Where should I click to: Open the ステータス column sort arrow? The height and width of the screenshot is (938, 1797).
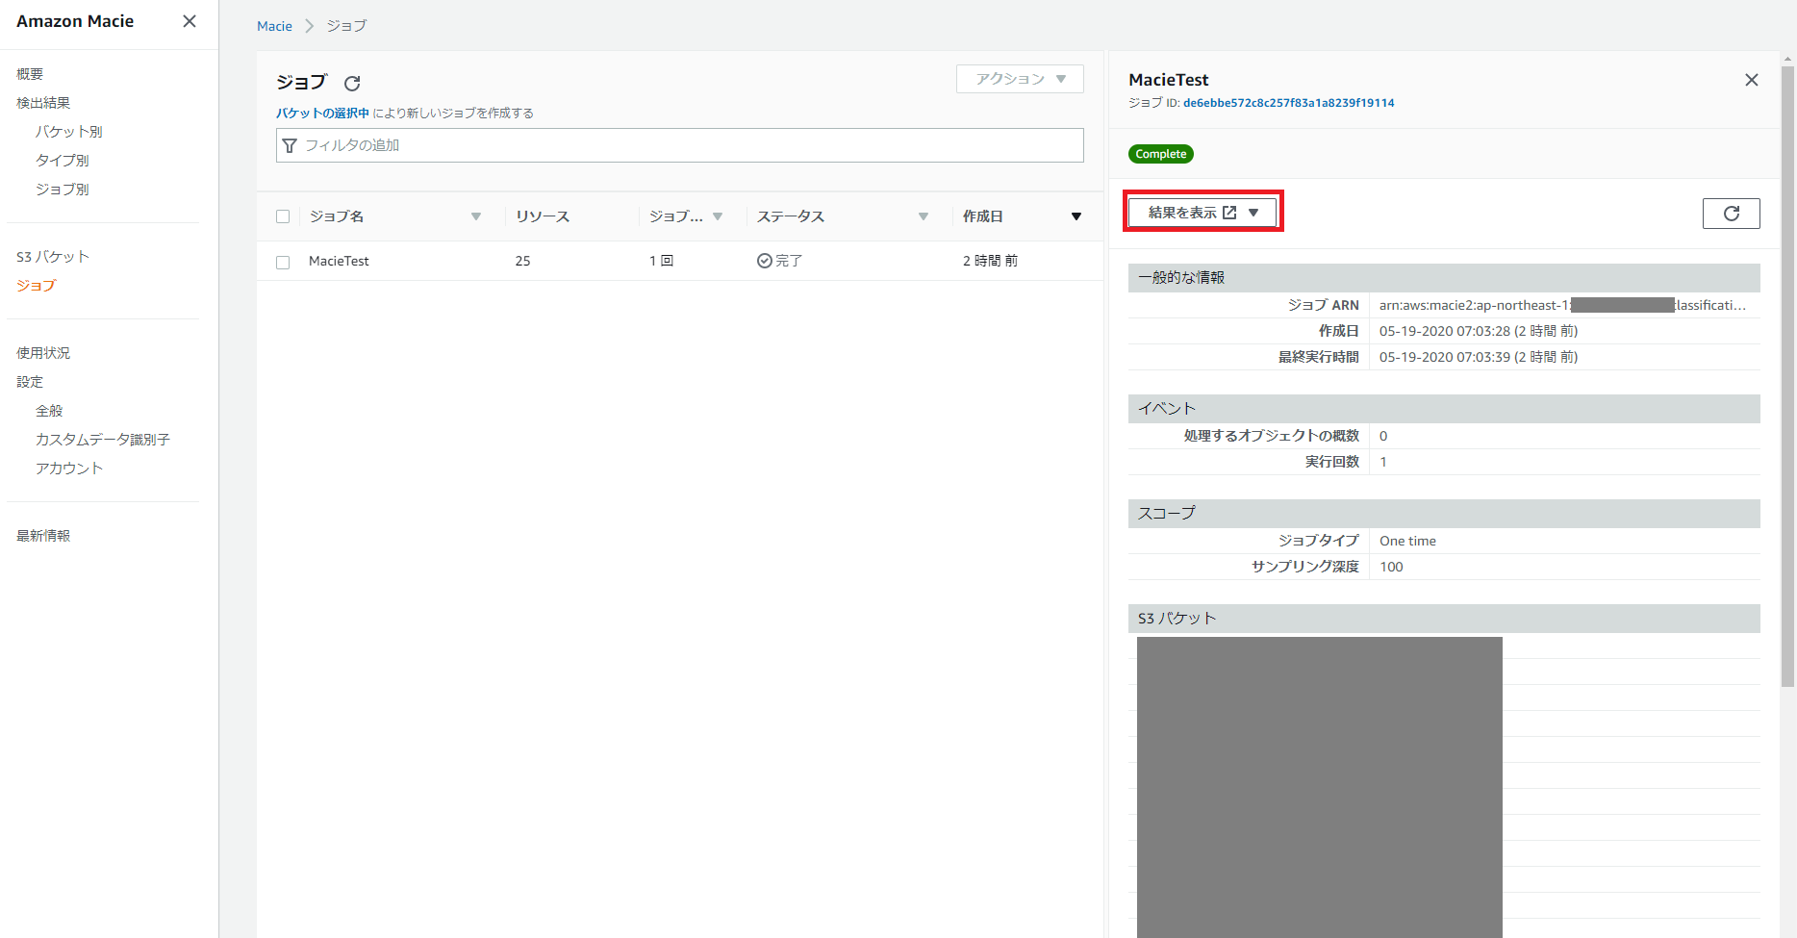[923, 216]
